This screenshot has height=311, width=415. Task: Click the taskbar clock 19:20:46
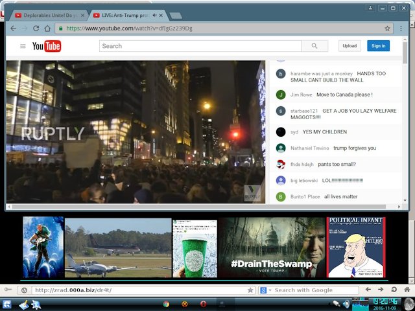click(385, 301)
